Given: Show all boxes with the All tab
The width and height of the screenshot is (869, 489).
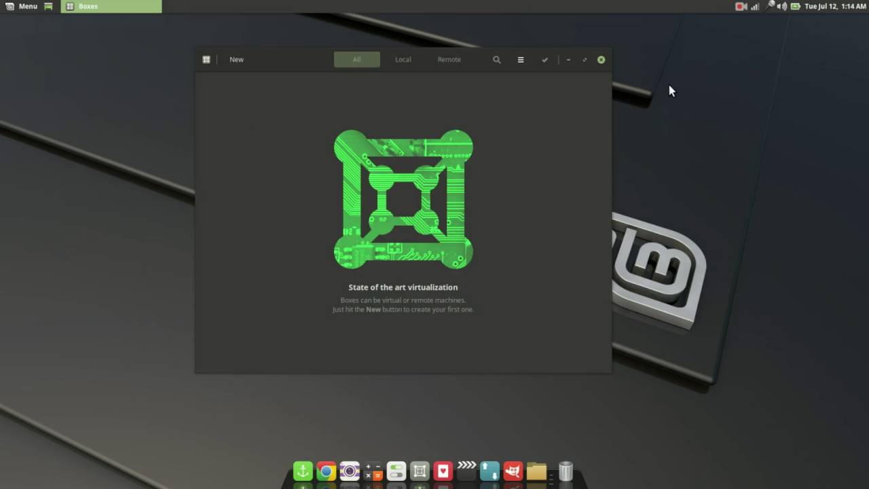Looking at the screenshot, I should (x=356, y=60).
